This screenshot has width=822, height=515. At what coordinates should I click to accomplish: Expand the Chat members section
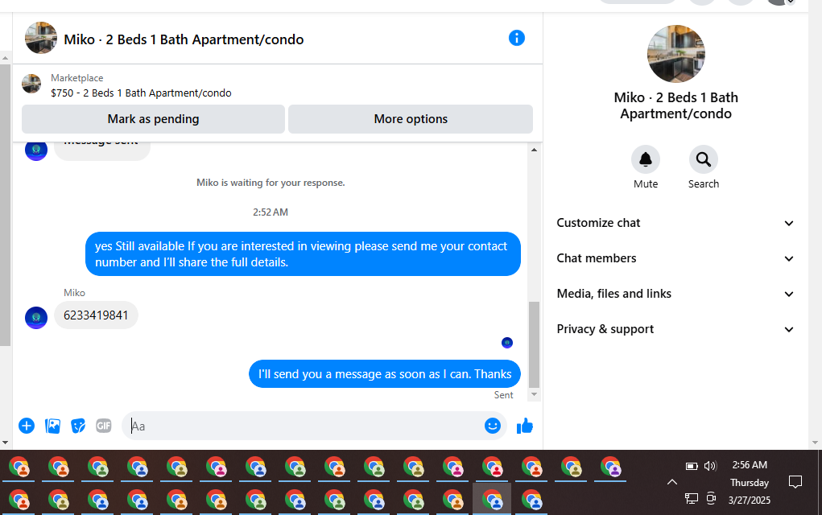coord(675,258)
